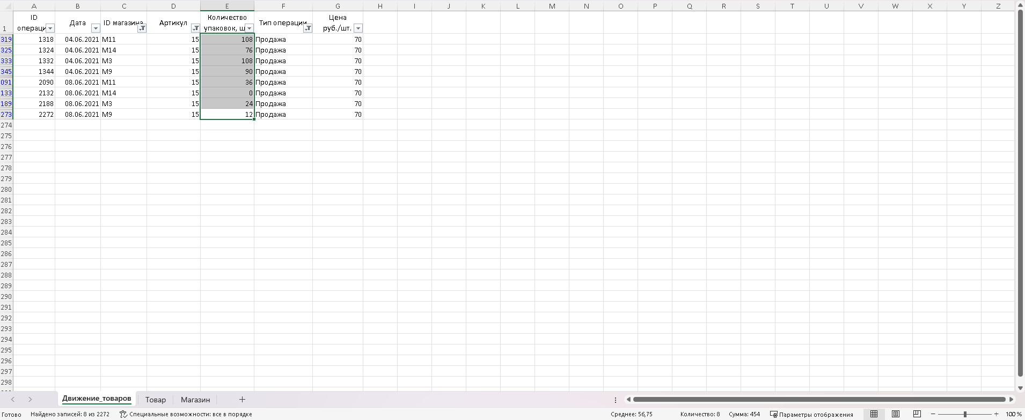The image size is (1025, 420).
Task: Click the zoom in plus icon
Action: (997, 414)
